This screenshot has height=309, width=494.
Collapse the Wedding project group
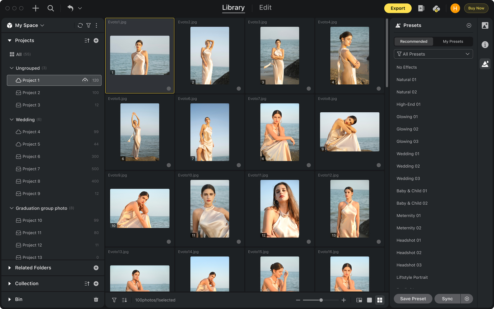pos(12,120)
